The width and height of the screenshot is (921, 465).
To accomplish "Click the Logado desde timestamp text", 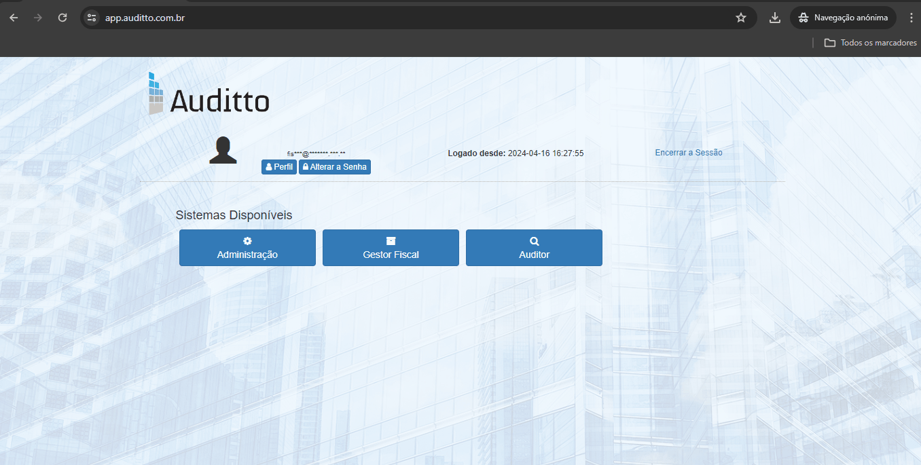I will click(516, 153).
